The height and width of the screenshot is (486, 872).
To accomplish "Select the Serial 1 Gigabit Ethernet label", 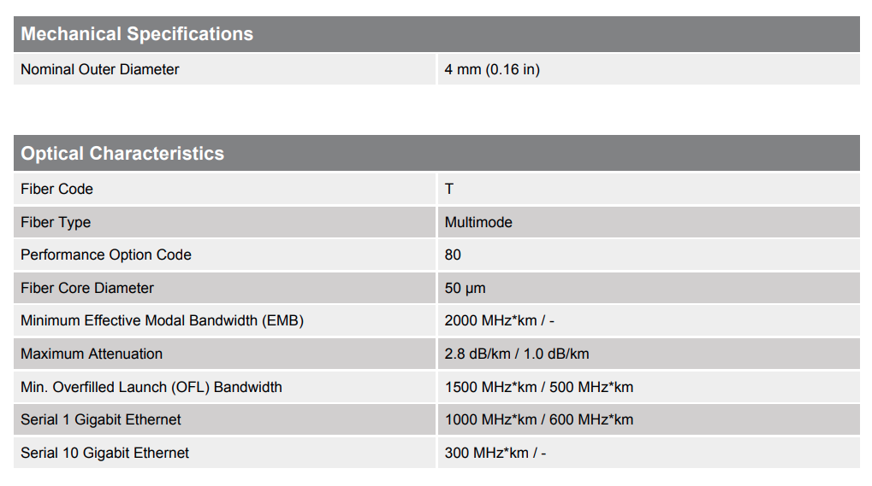I will [101, 419].
